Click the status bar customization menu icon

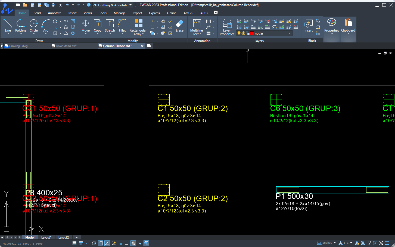coord(387,243)
